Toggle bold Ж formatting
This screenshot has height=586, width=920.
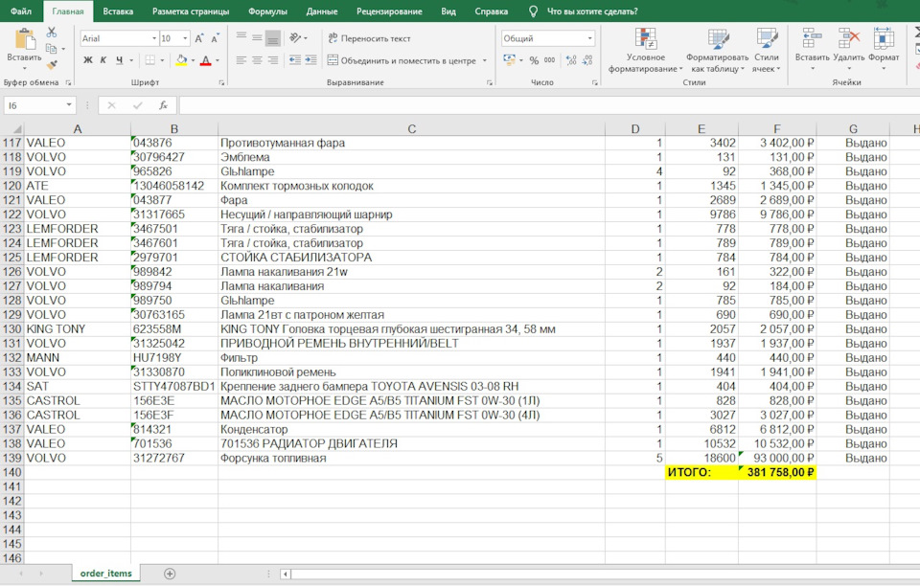tap(88, 60)
